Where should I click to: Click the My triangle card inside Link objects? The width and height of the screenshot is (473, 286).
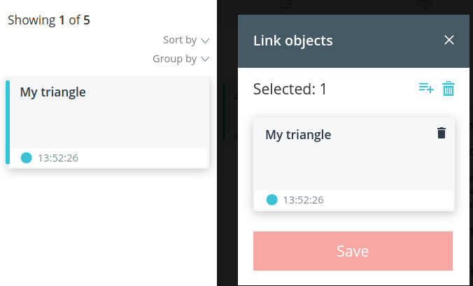(354, 164)
